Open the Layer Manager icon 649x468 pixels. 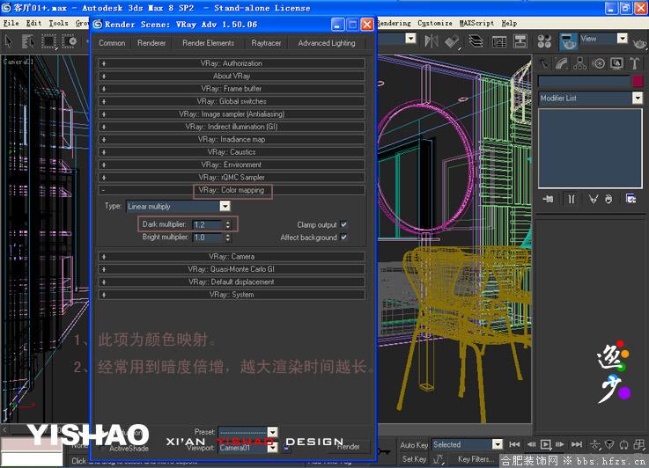click(476, 41)
